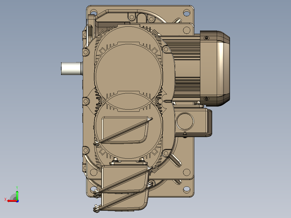Select the cylindrical output shaft of the gearmotor
Image resolution: width=291 pixels, height=218 pixels.
[72, 69]
